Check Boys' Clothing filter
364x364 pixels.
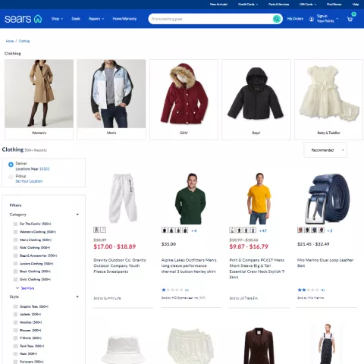coord(15,271)
